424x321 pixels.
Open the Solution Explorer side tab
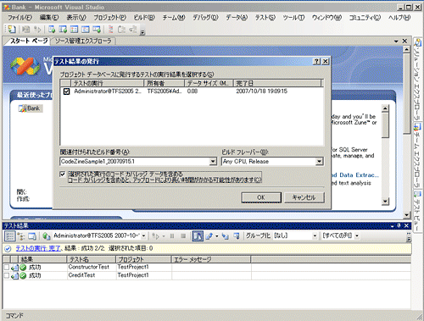pyautogui.click(x=418, y=80)
